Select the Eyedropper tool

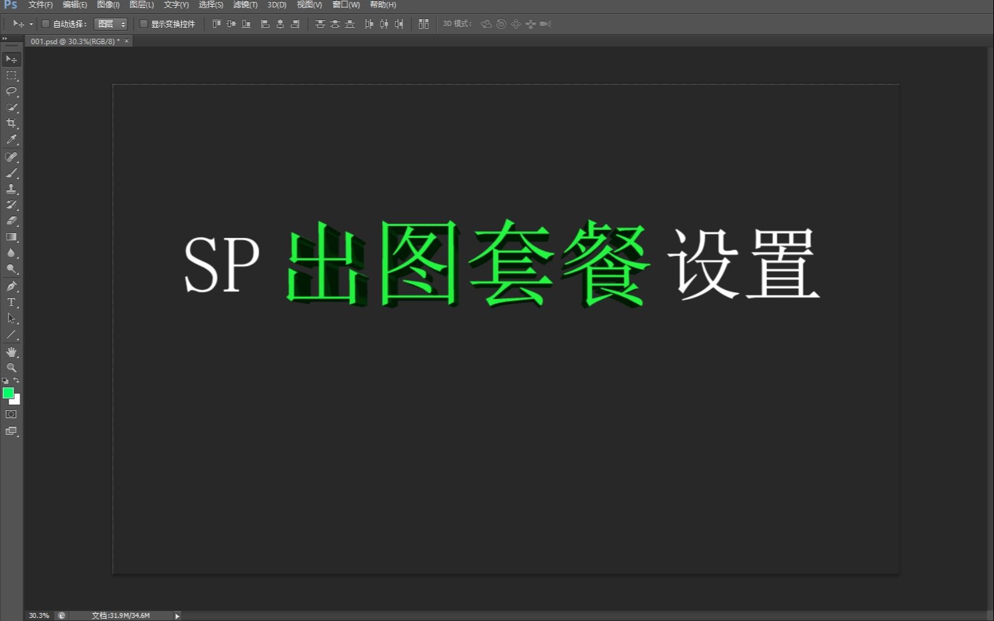(11, 139)
